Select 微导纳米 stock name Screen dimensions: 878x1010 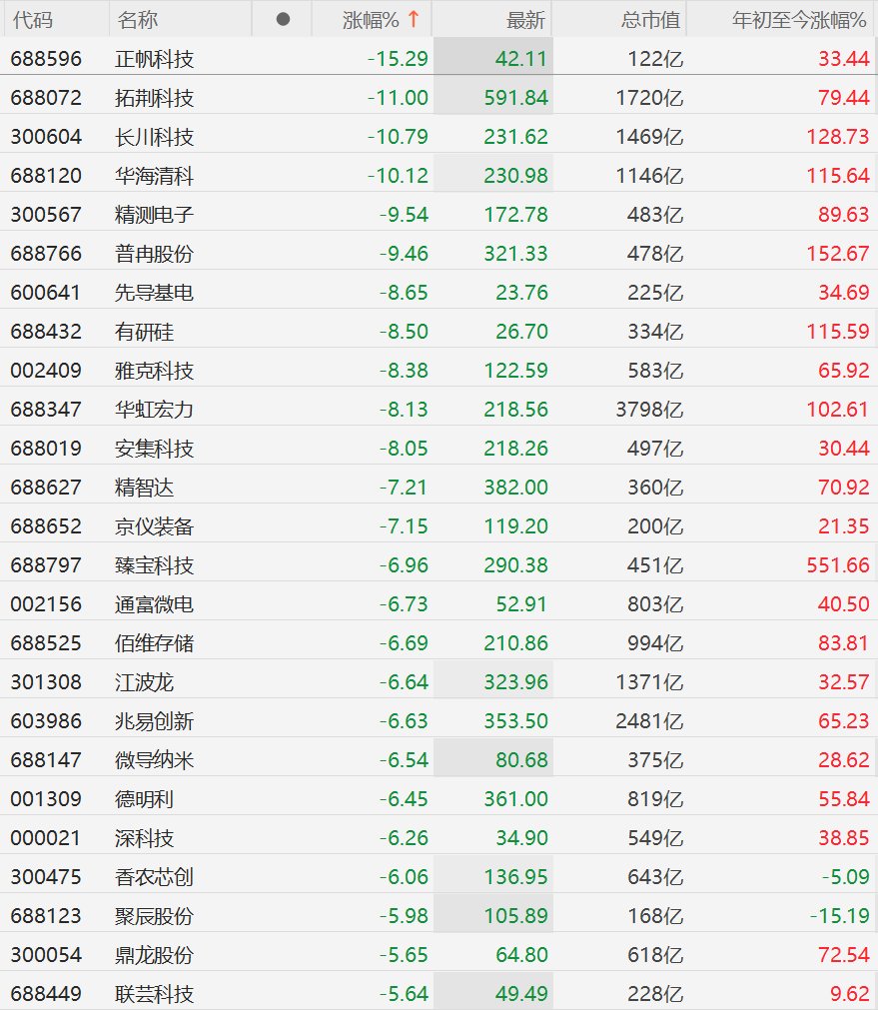click(154, 760)
